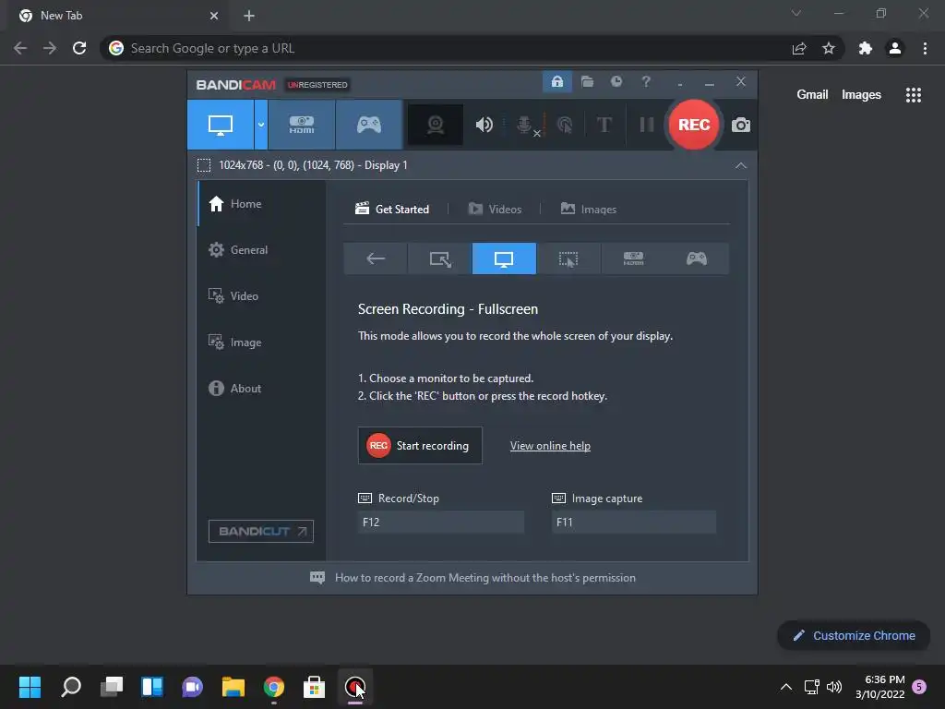Open General settings in sidebar
Viewport: 945px width, 709px height.
coord(261,249)
